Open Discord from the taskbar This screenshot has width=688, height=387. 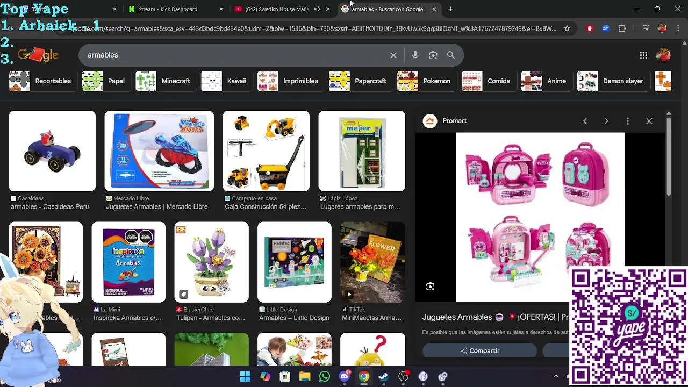pyautogui.click(x=345, y=376)
